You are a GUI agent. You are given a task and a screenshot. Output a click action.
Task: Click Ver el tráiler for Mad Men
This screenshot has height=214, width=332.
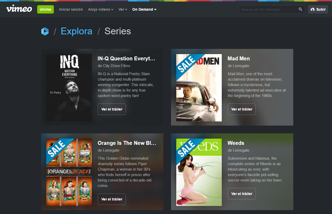click(242, 109)
